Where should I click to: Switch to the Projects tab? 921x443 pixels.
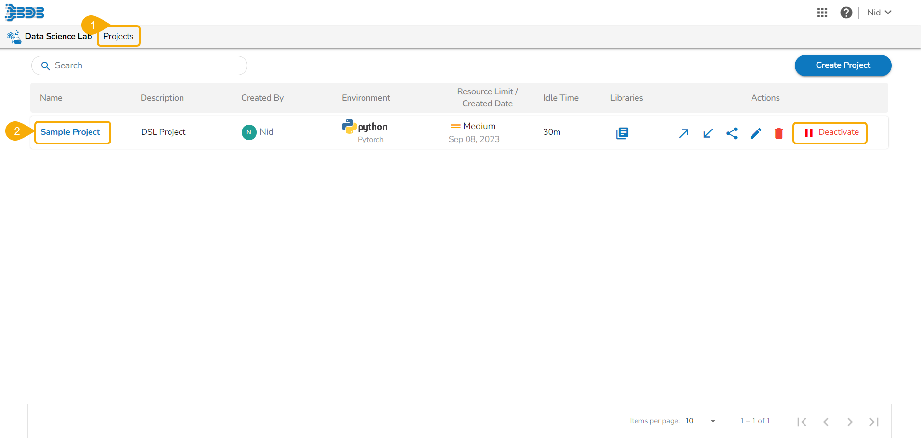[x=118, y=36]
